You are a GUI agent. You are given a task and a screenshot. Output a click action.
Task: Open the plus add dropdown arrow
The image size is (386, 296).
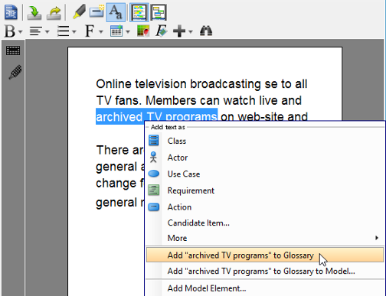(x=191, y=32)
